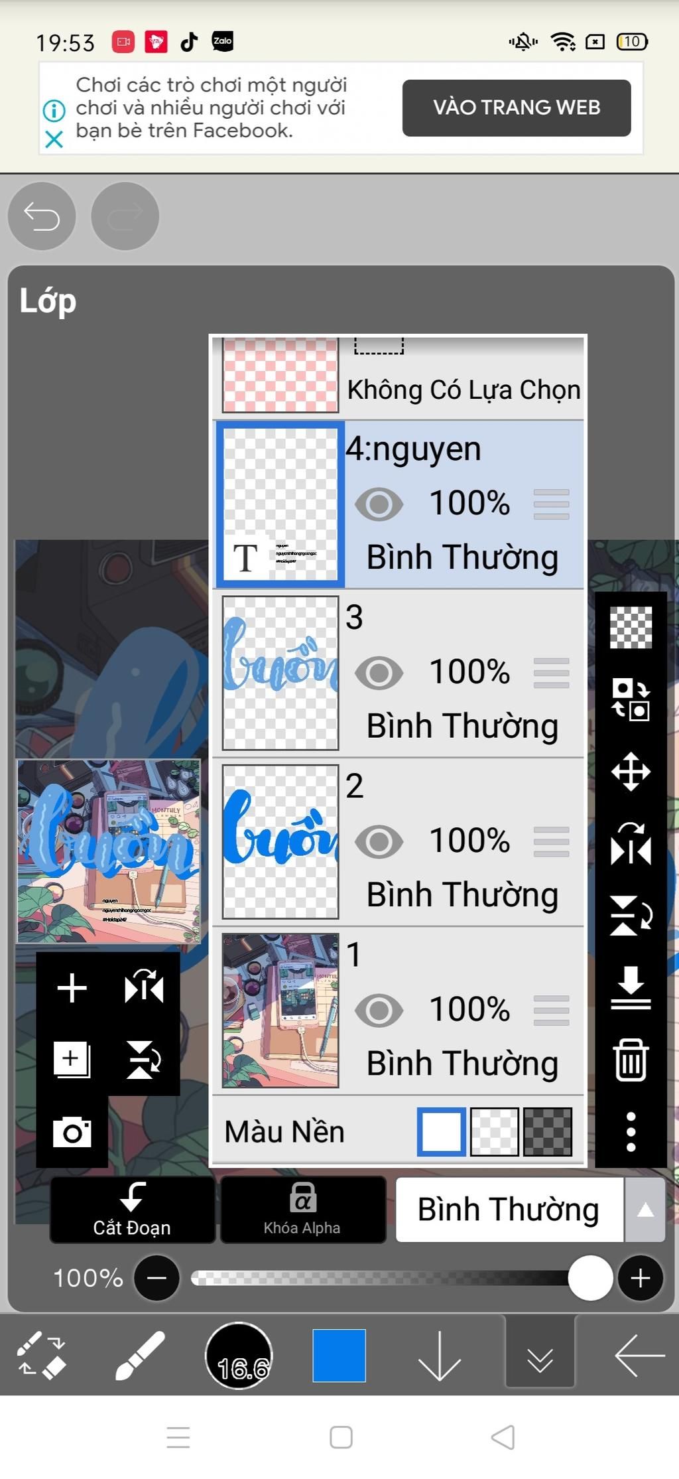Merge layer down with download-arrow icon
Viewport: 679px width, 1479px height.
pos(631,987)
